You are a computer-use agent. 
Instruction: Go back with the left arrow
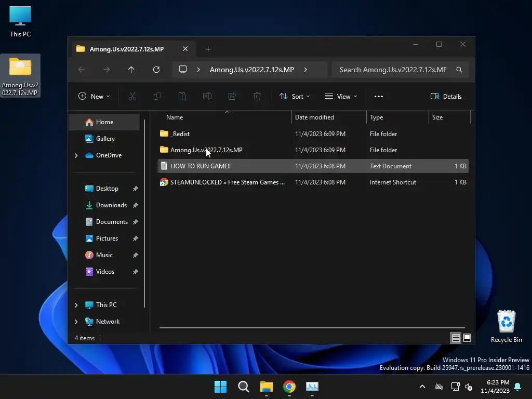tap(82, 70)
